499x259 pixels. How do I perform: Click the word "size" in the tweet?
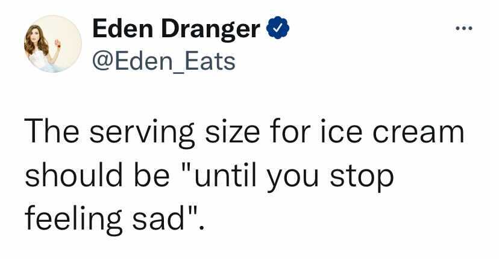coord(233,132)
